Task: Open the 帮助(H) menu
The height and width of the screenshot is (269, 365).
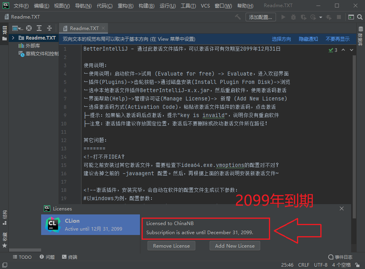Action: [x=245, y=6]
